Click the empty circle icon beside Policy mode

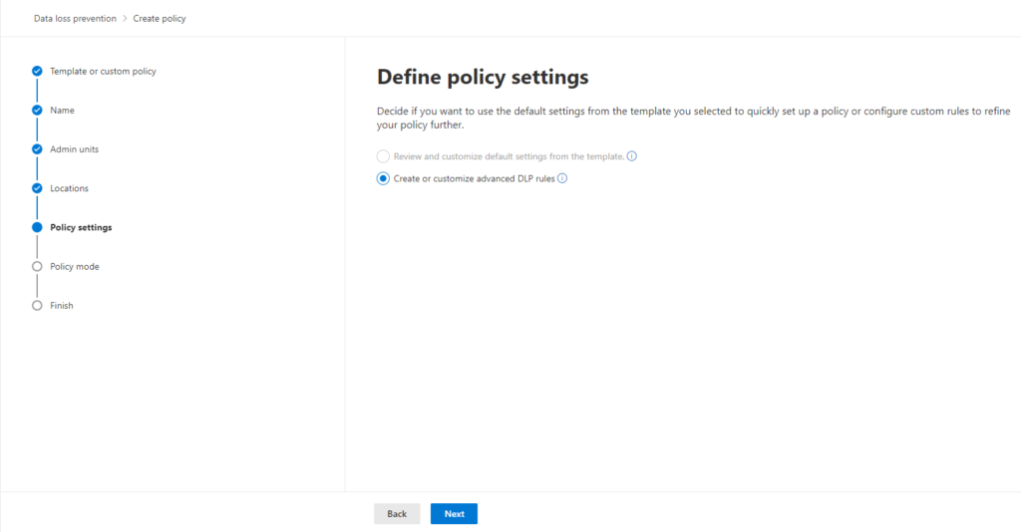37,267
